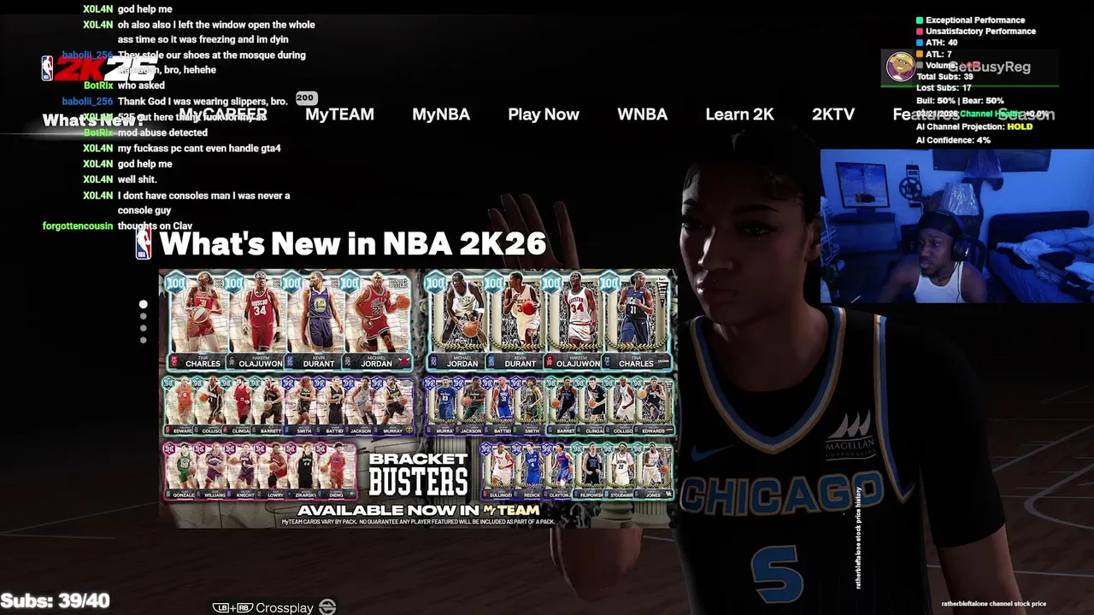Toggle the Crossplay globe icon

pos(326,607)
